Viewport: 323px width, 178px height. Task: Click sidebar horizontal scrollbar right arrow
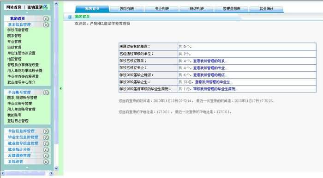(x=51, y=173)
